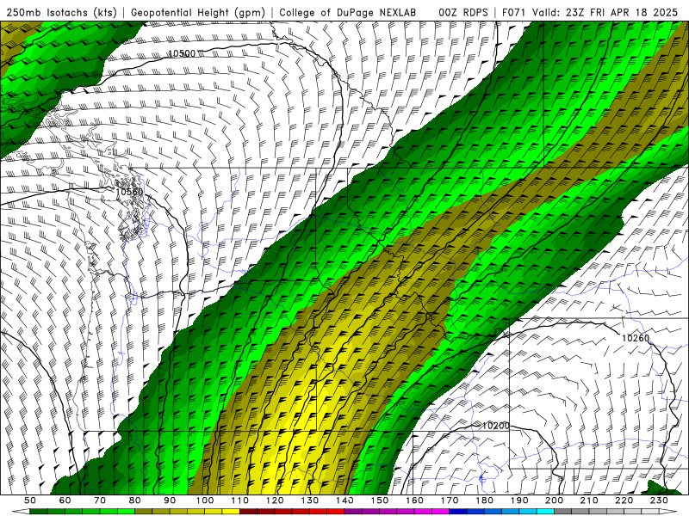Click the 60 value on the color scale
This screenshot has width=689, height=516.
65,501
